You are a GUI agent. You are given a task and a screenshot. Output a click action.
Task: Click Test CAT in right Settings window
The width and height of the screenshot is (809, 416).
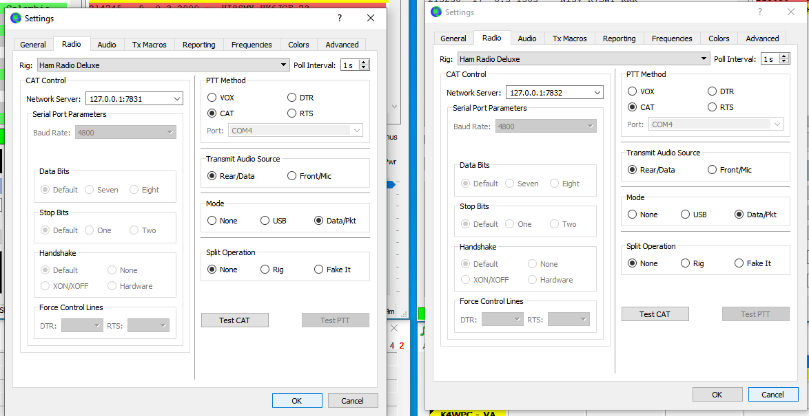click(655, 314)
